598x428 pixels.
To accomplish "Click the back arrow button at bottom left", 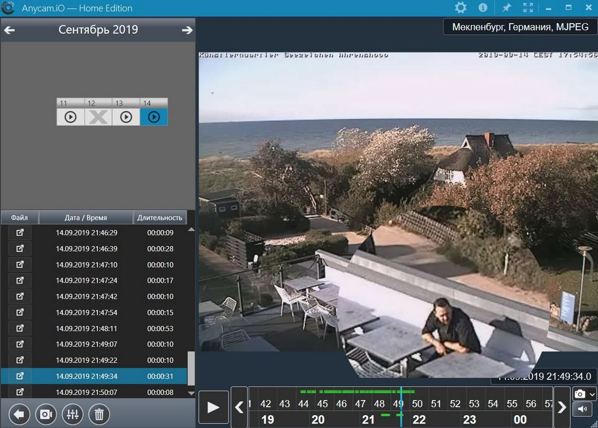I will [x=19, y=414].
